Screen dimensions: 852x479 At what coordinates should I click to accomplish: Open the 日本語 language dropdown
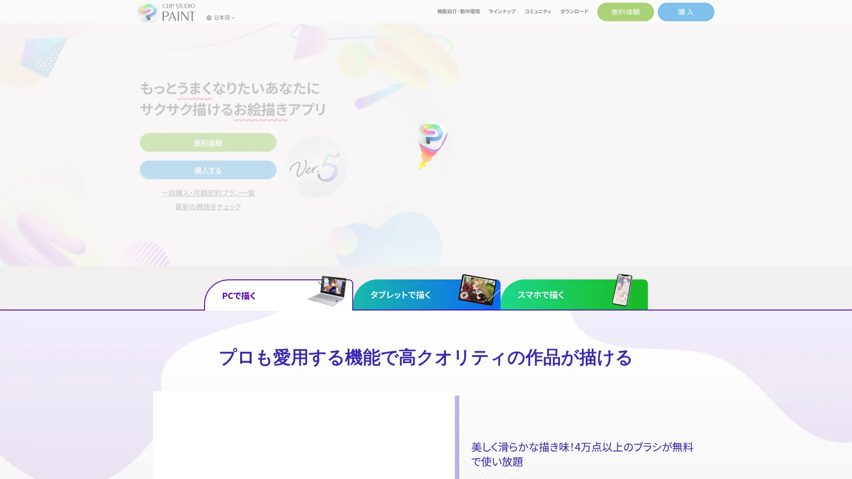tap(221, 18)
